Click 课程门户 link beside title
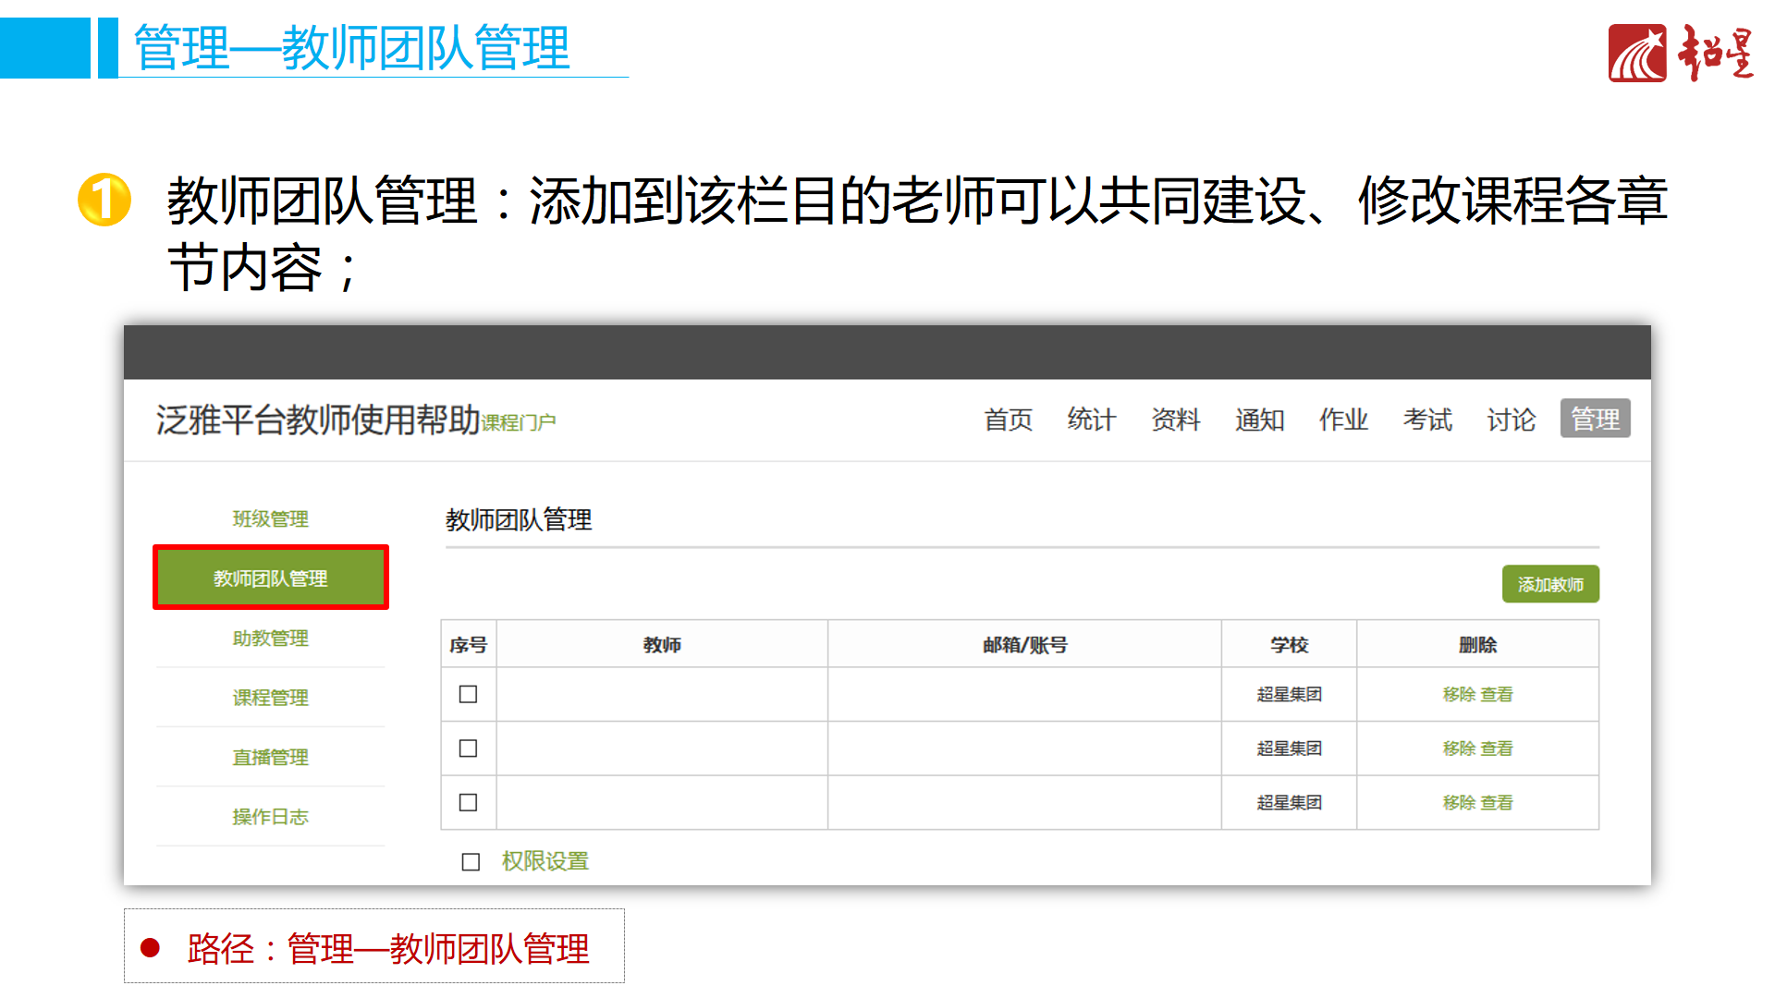 (x=519, y=423)
